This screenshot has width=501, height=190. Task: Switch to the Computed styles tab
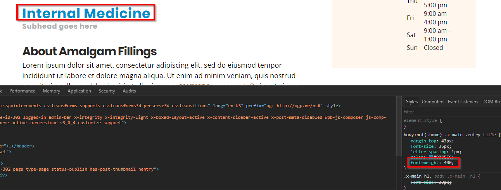[x=432, y=102]
